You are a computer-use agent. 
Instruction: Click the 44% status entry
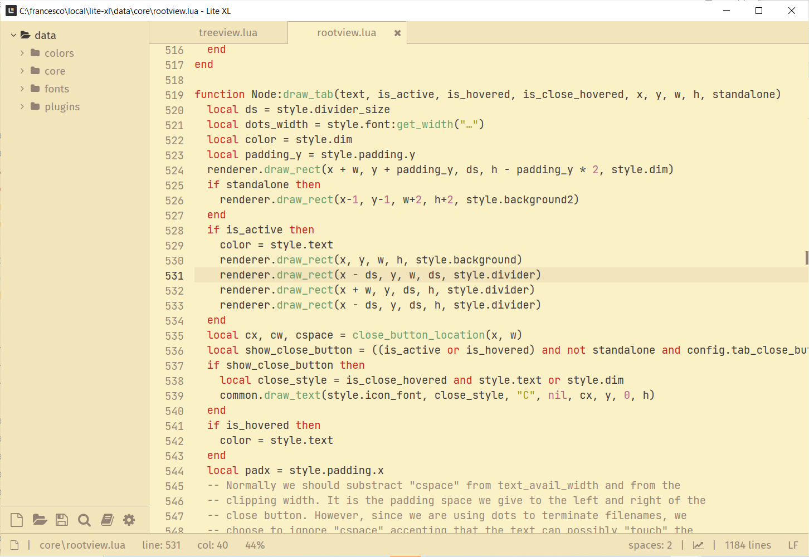(x=255, y=545)
